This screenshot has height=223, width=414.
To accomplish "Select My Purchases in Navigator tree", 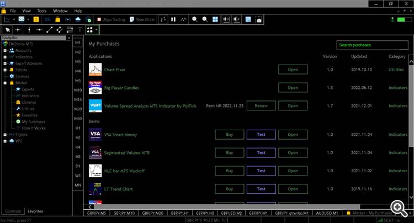I will 33,121.
